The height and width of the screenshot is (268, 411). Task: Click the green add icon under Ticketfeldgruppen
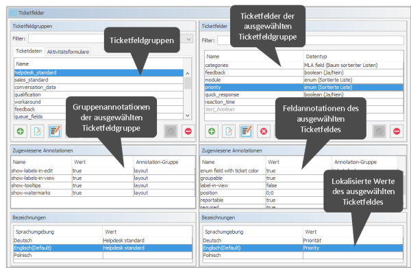coord(20,131)
